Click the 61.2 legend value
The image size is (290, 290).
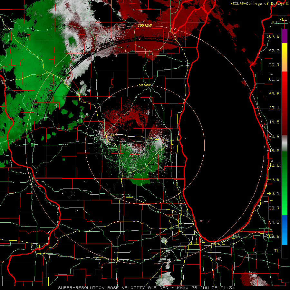[x=274, y=79]
